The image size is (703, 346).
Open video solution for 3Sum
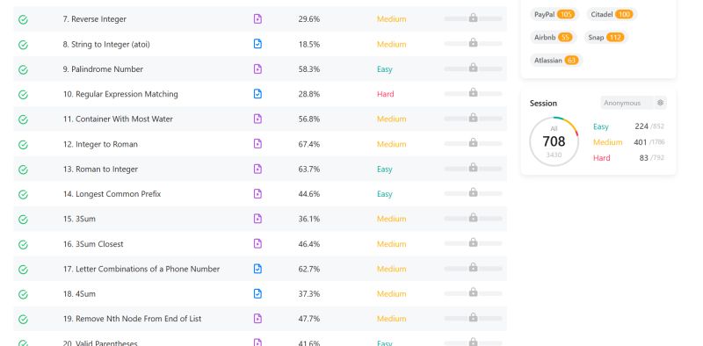pos(257,219)
